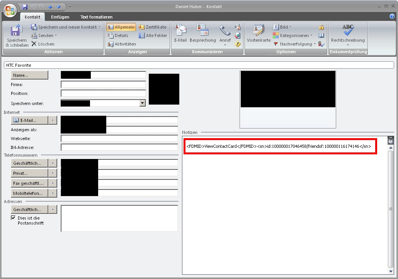Open the Einfügen ribbon tab
This screenshot has width=398, height=279.
60,17
